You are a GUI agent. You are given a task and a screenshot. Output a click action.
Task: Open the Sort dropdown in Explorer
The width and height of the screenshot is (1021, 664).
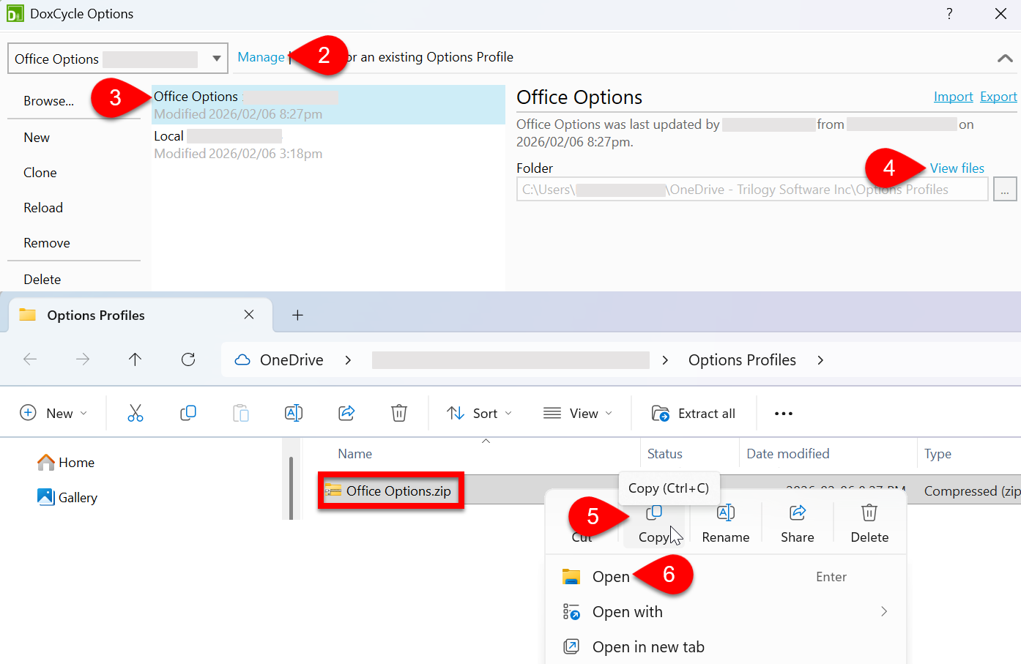click(x=480, y=413)
